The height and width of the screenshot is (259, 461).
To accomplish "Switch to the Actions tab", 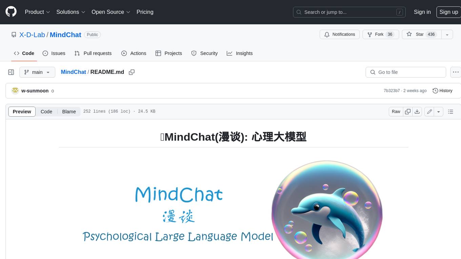I will pyautogui.click(x=134, y=53).
